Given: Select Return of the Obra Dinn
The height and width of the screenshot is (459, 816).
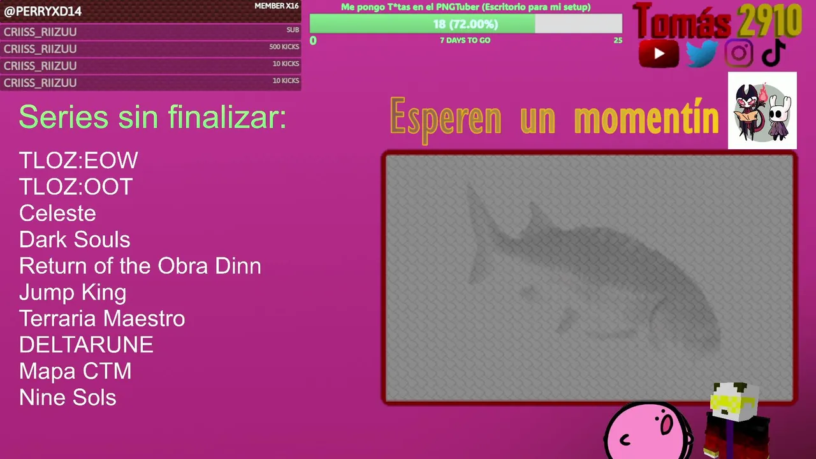Looking at the screenshot, I should click(140, 266).
